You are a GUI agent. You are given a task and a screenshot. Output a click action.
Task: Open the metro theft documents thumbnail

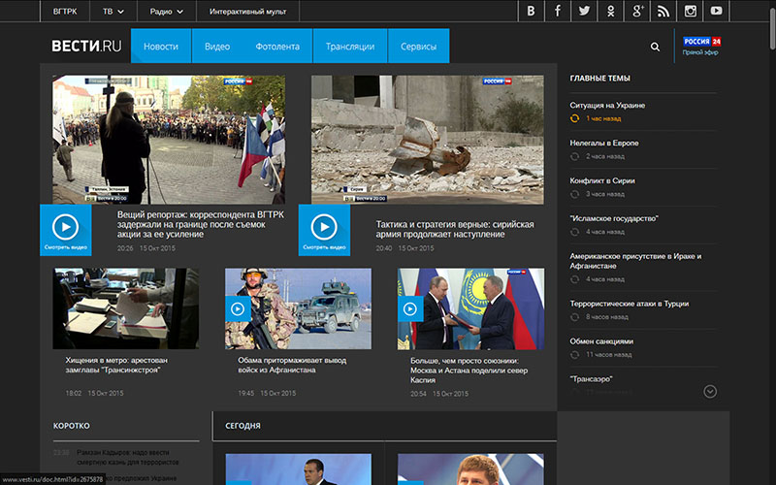click(126, 308)
